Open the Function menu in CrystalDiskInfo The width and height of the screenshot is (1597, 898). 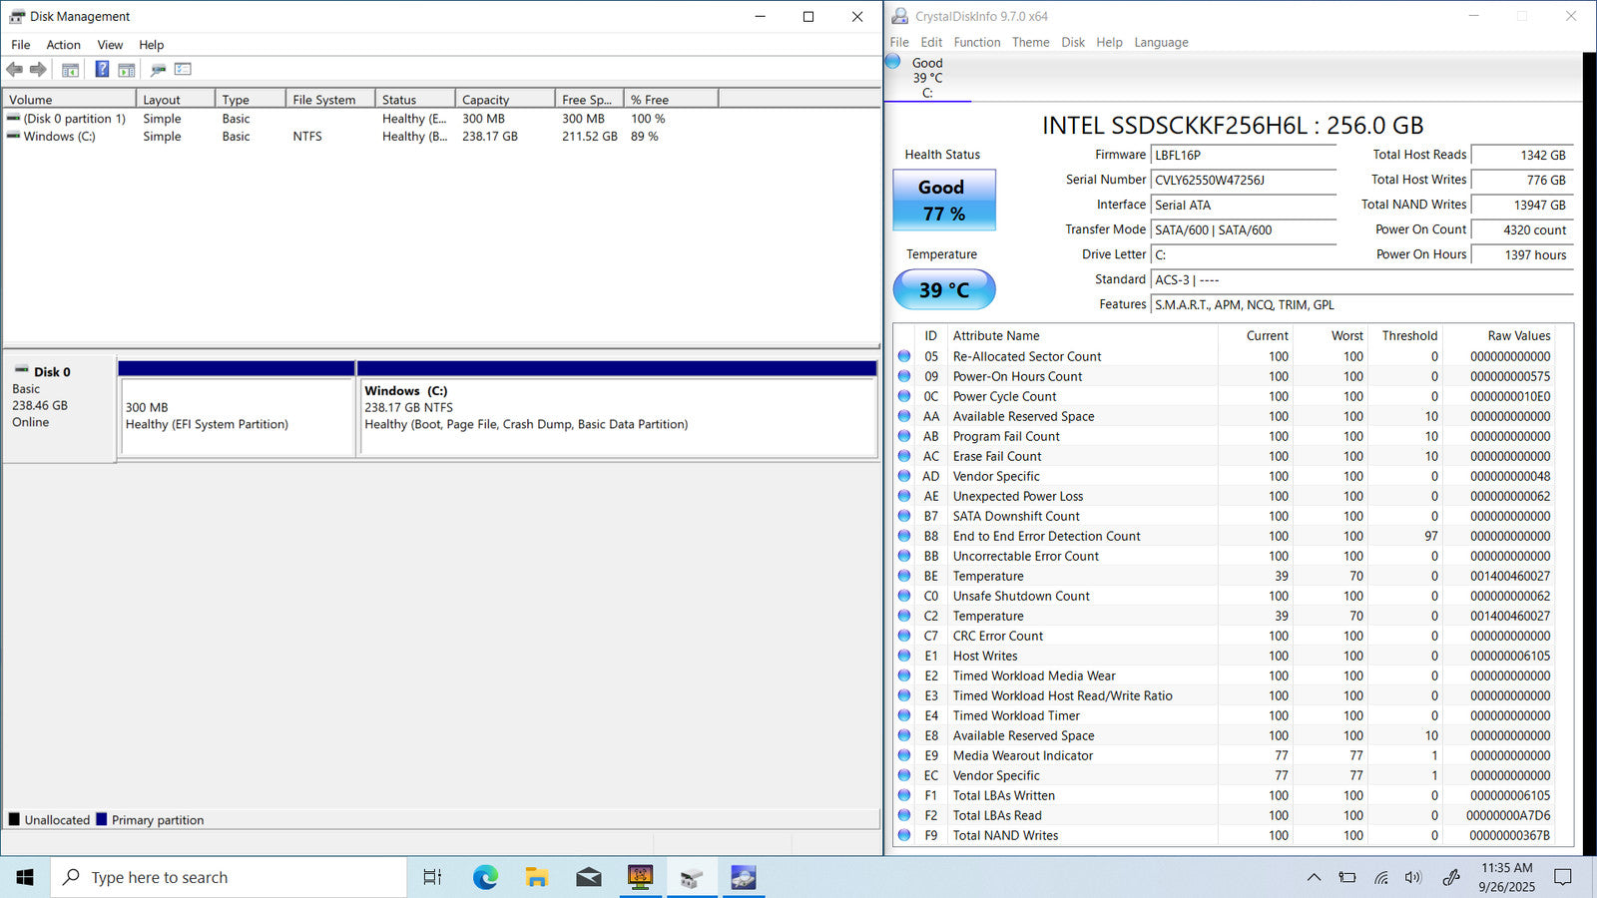click(x=976, y=43)
